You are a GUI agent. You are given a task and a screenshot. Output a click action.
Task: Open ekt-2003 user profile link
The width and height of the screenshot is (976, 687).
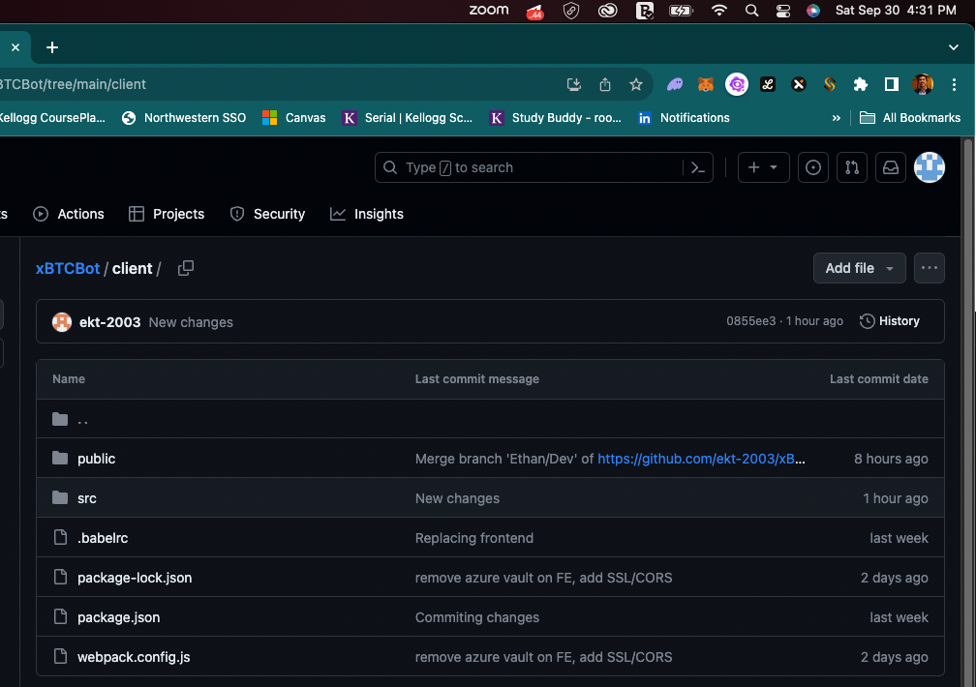[109, 322]
